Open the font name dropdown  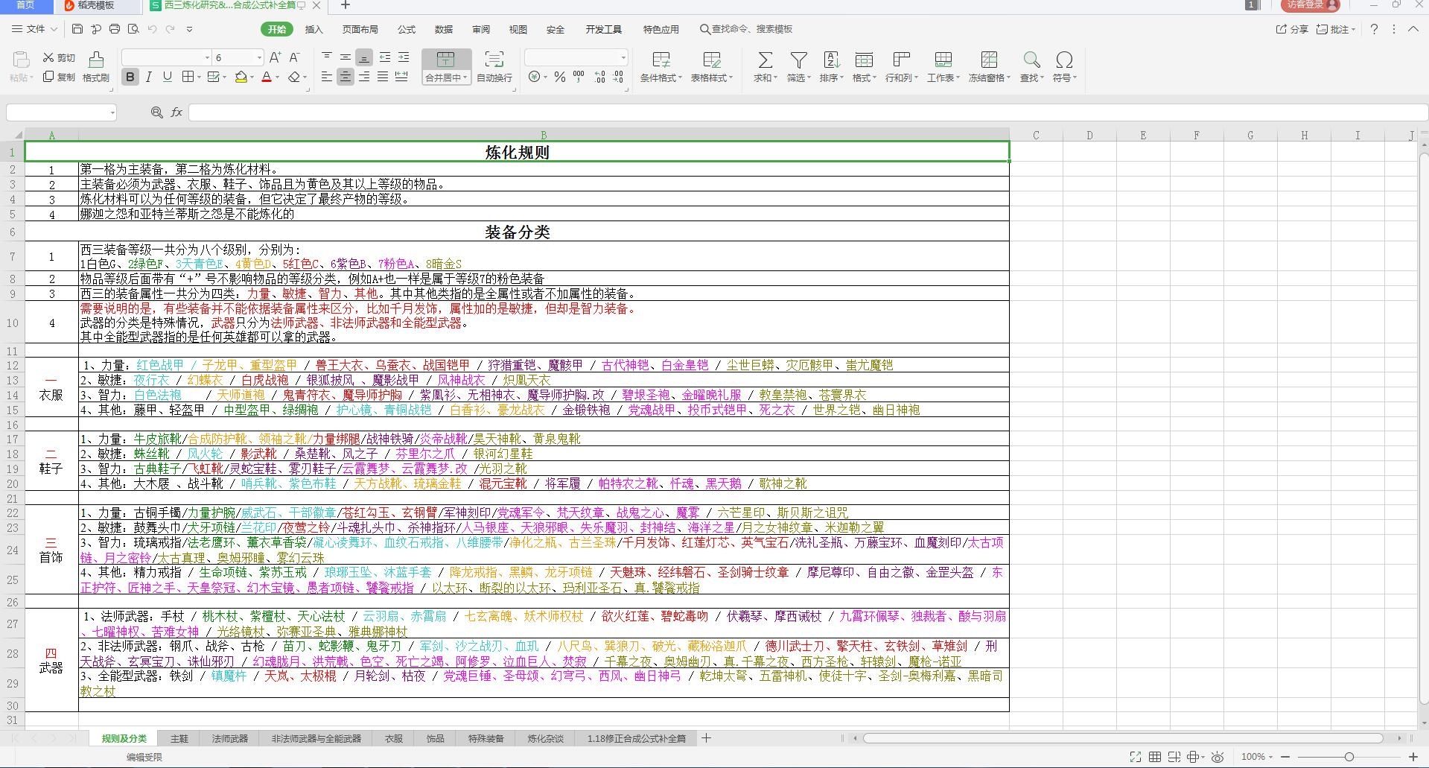207,57
